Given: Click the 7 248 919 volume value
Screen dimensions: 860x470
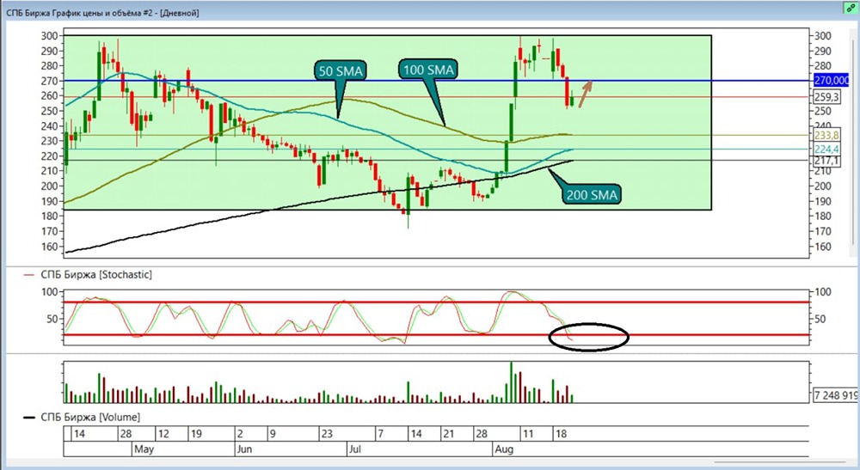Looking at the screenshot, I should [x=835, y=395].
